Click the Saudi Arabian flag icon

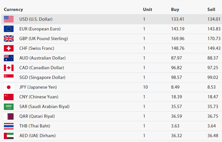coord(9,106)
